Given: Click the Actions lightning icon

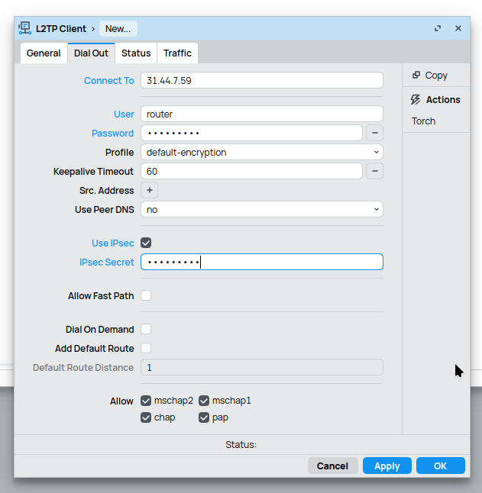Looking at the screenshot, I should pos(416,100).
